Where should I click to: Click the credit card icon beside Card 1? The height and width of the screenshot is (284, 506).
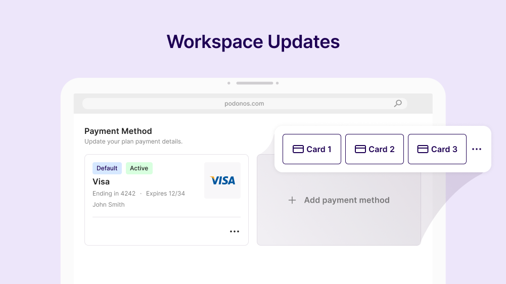pyautogui.click(x=298, y=149)
